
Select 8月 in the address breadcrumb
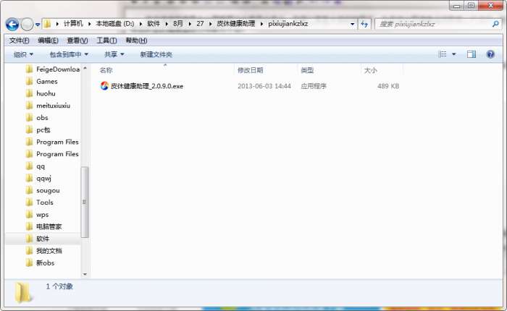pyautogui.click(x=178, y=24)
